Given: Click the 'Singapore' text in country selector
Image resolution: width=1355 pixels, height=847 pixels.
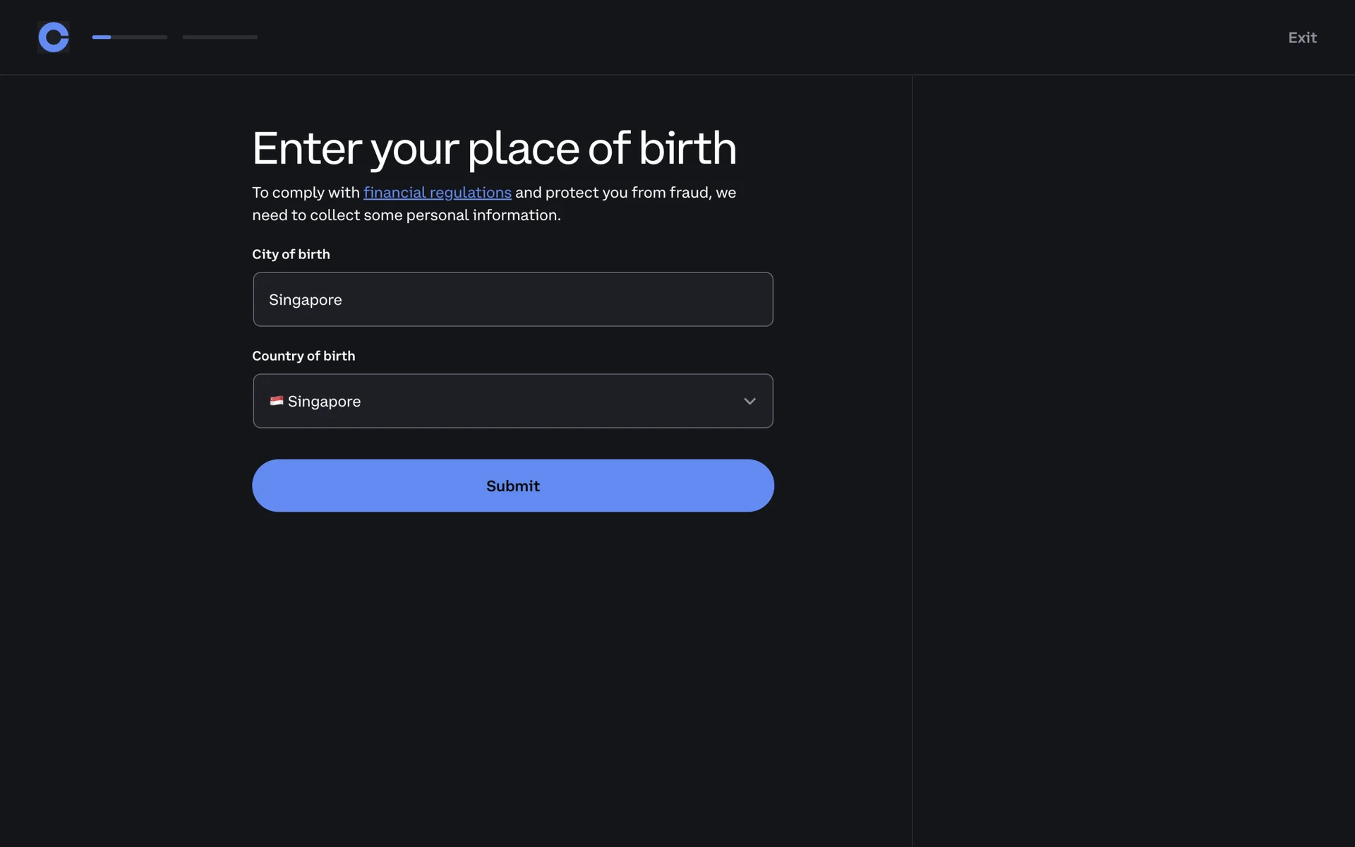Looking at the screenshot, I should point(324,402).
